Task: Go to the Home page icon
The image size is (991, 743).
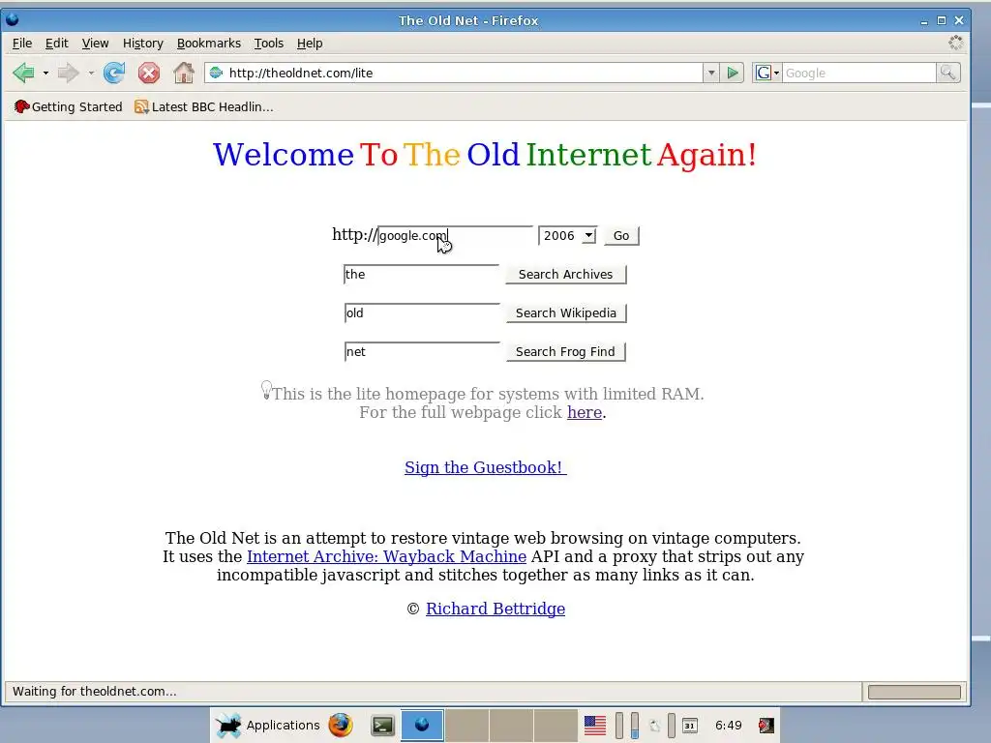Action: pos(184,73)
